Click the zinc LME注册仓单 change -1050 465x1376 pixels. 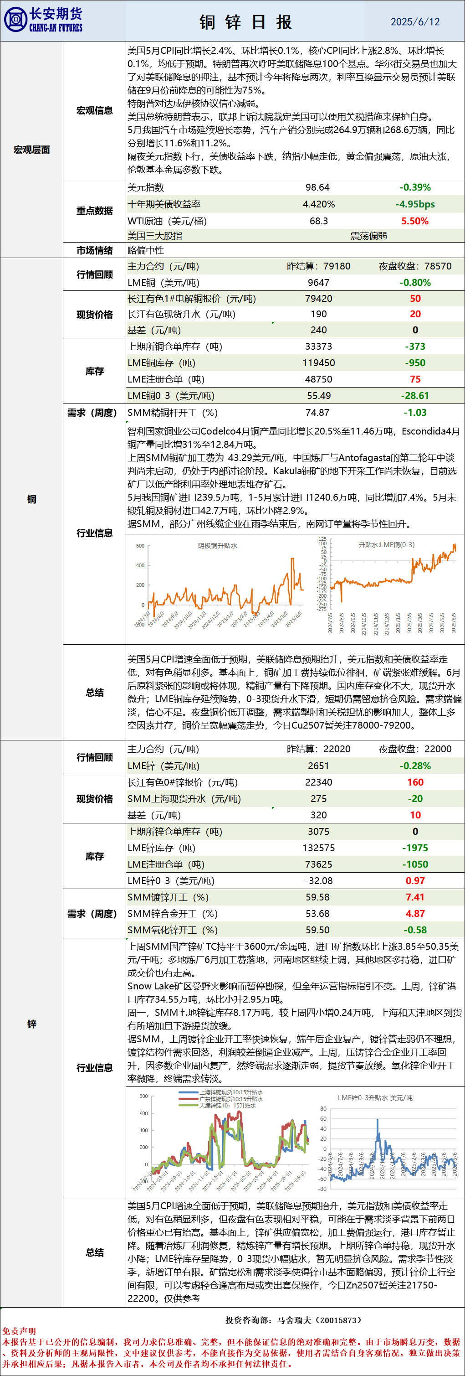[415, 864]
